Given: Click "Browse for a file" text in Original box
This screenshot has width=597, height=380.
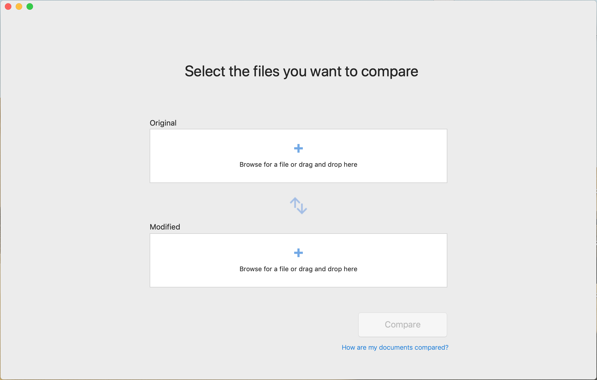Looking at the screenshot, I should click(x=264, y=165).
